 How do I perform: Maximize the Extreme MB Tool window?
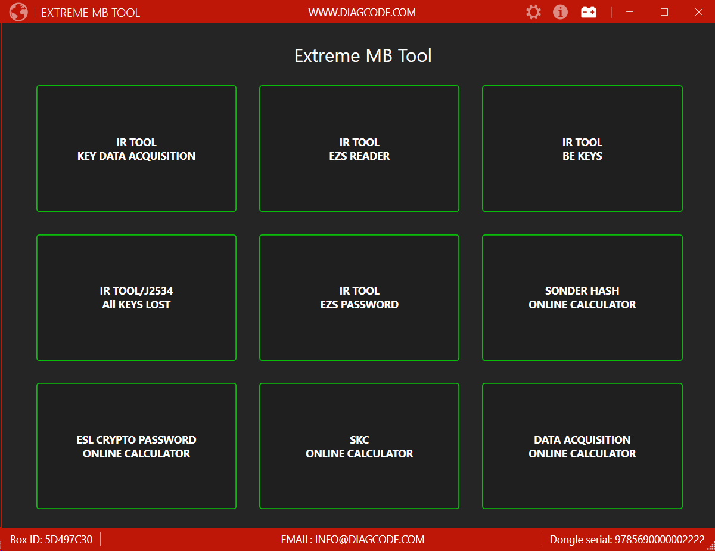pyautogui.click(x=664, y=12)
